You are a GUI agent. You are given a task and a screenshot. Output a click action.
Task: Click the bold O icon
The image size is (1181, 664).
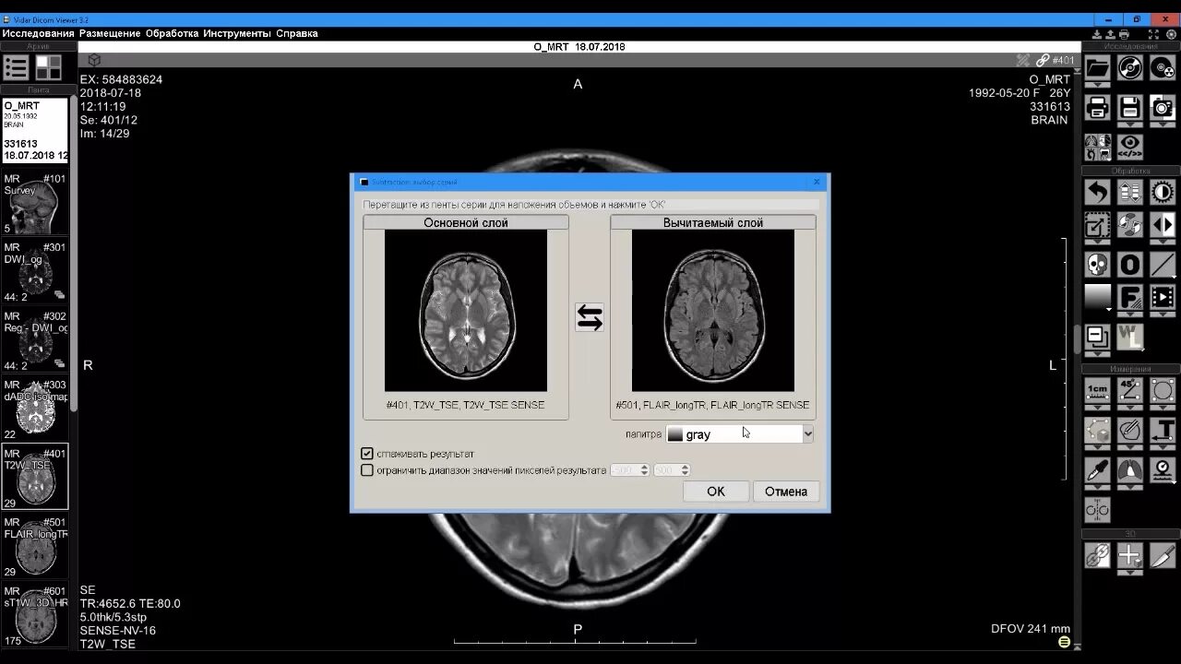[x=1130, y=265]
